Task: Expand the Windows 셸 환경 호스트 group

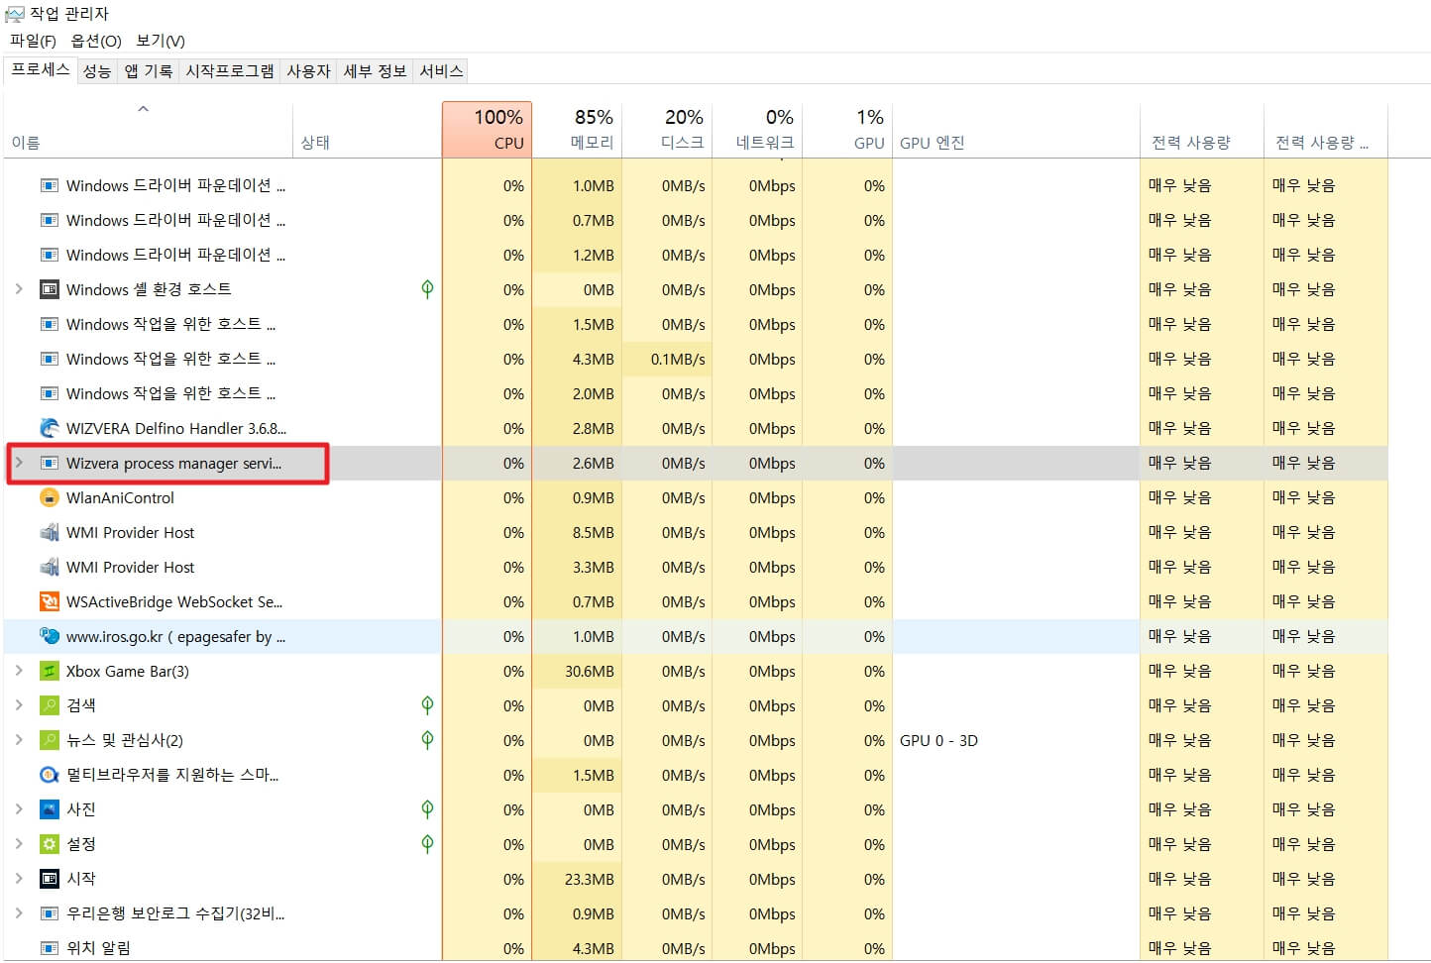Action: pos(19,289)
